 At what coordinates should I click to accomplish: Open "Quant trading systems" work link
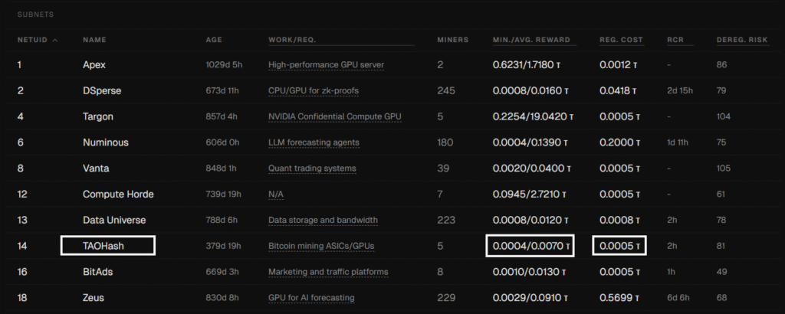[x=312, y=168]
